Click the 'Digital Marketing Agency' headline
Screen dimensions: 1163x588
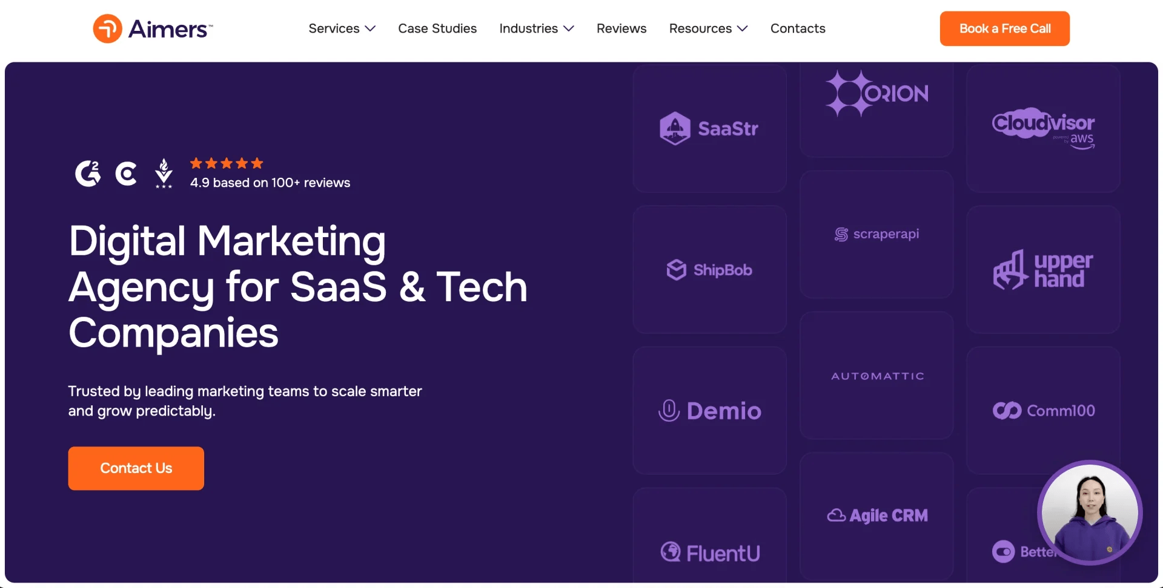click(298, 286)
